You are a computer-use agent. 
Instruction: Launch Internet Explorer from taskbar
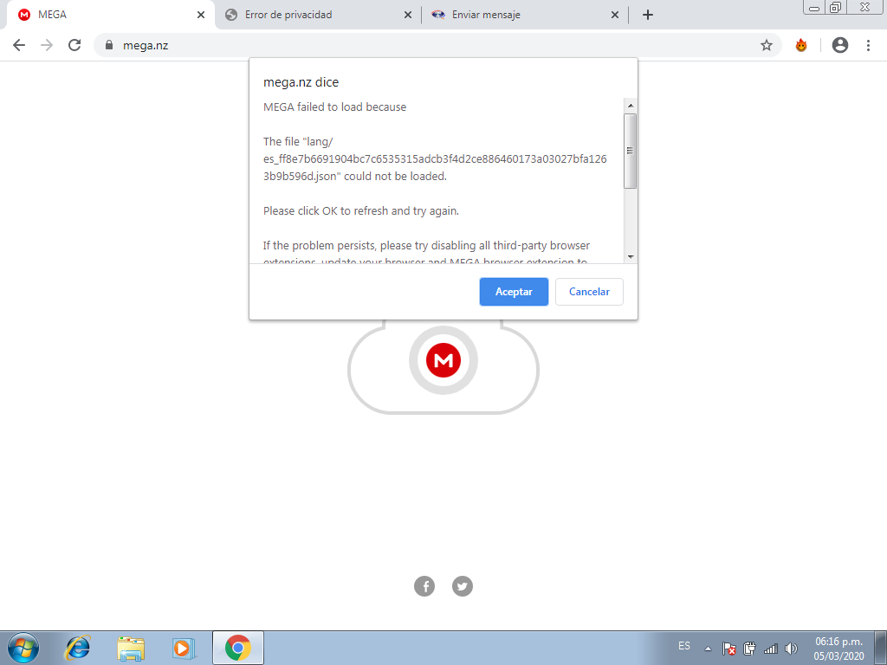tap(78, 648)
